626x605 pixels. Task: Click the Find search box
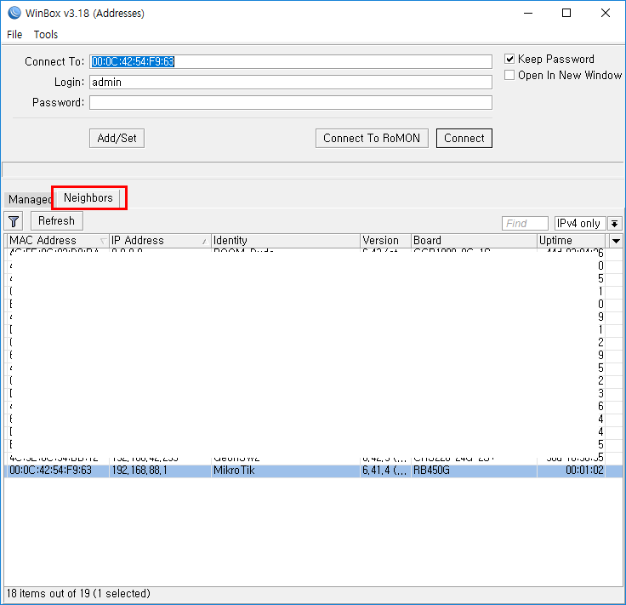coord(525,224)
